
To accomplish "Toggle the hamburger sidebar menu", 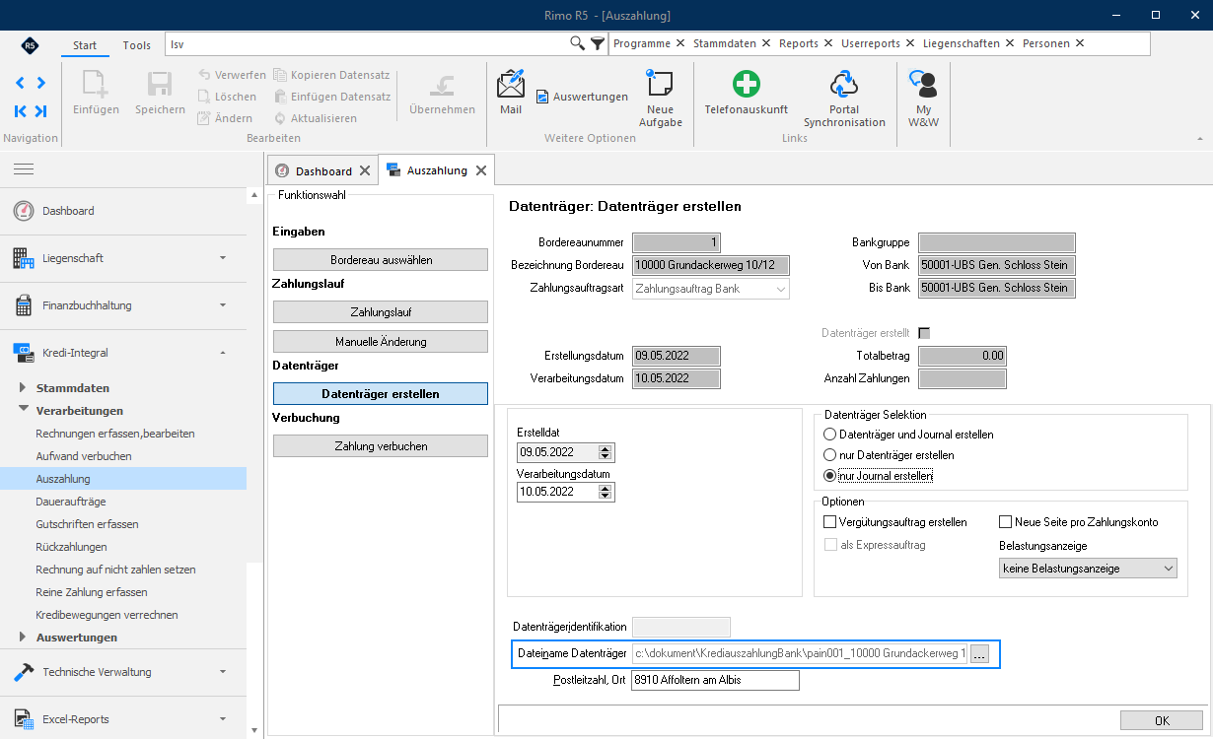I will click(24, 169).
